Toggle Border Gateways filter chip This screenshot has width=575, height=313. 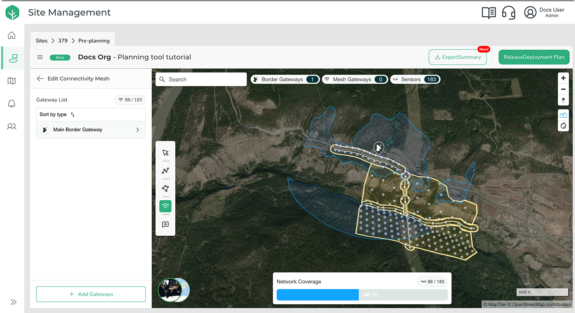(x=285, y=79)
